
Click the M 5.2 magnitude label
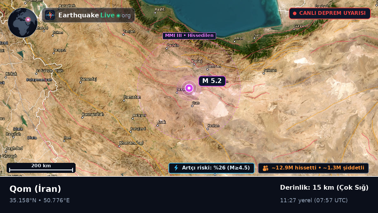(x=212, y=81)
